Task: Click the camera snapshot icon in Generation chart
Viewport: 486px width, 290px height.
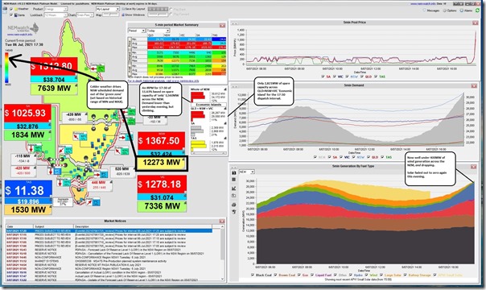Action: click(234, 173)
